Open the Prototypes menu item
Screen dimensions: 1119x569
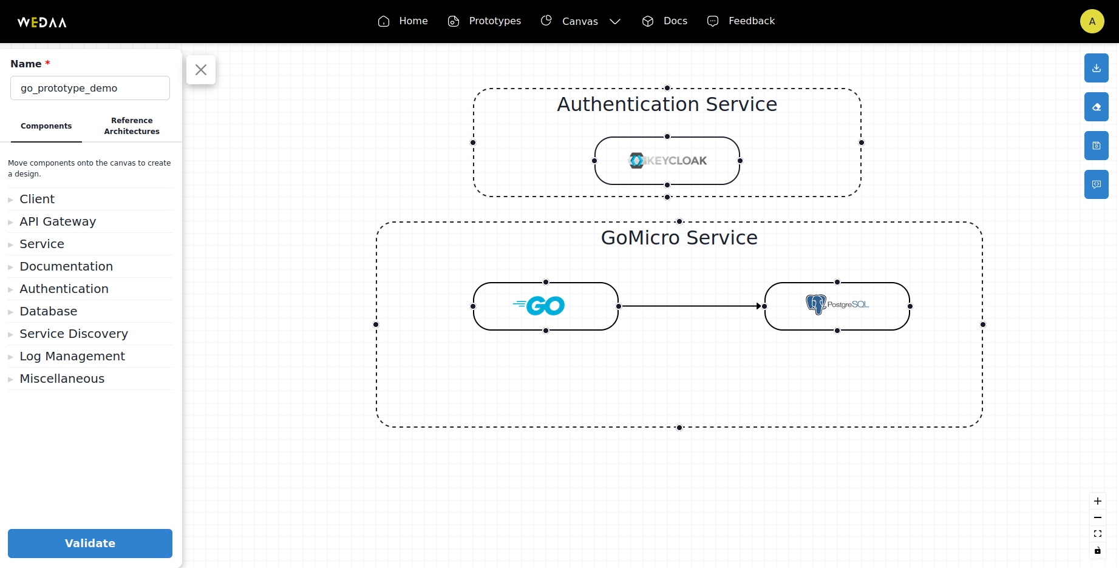click(485, 21)
